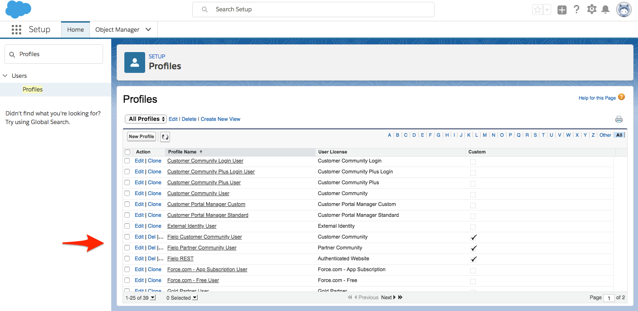The image size is (638, 311).
Task: Filter profiles by letter F
Action: point(430,135)
